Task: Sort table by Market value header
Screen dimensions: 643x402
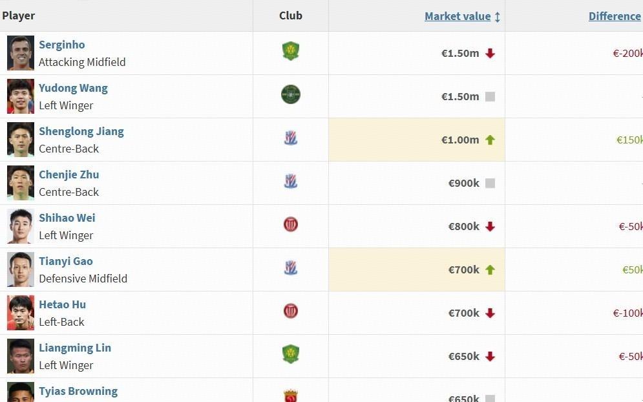Action: coord(457,16)
